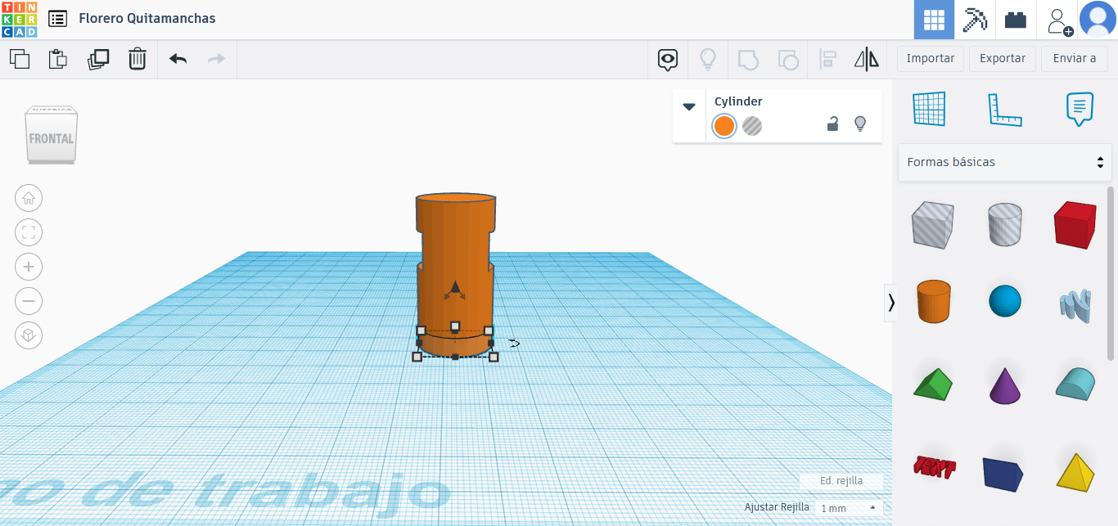Click the Exportar button
Screen dimensions: 1118x526
pos(1003,59)
